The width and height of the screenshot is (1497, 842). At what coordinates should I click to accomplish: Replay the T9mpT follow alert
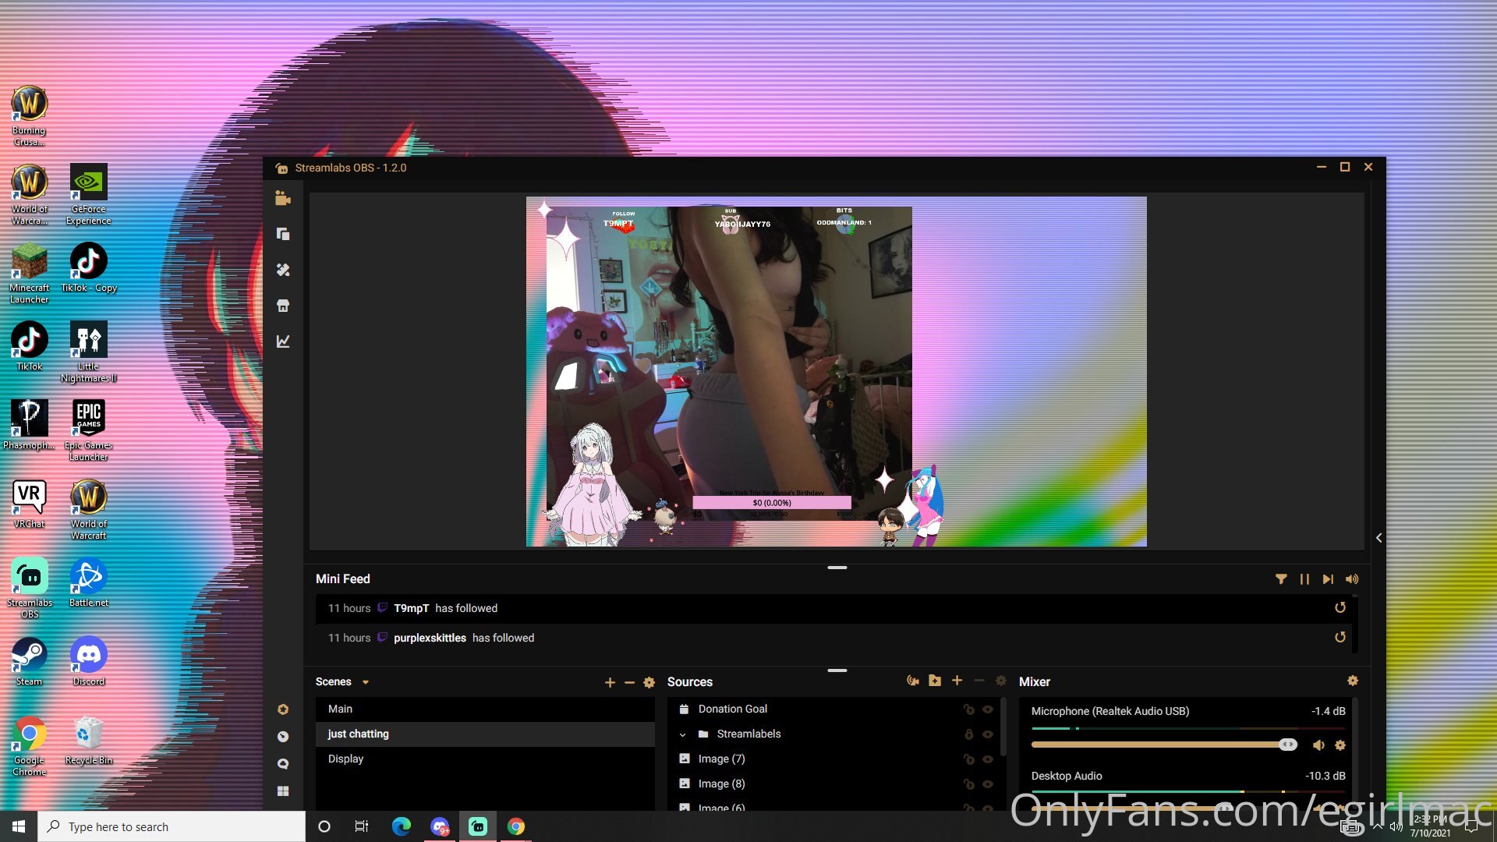(x=1340, y=608)
